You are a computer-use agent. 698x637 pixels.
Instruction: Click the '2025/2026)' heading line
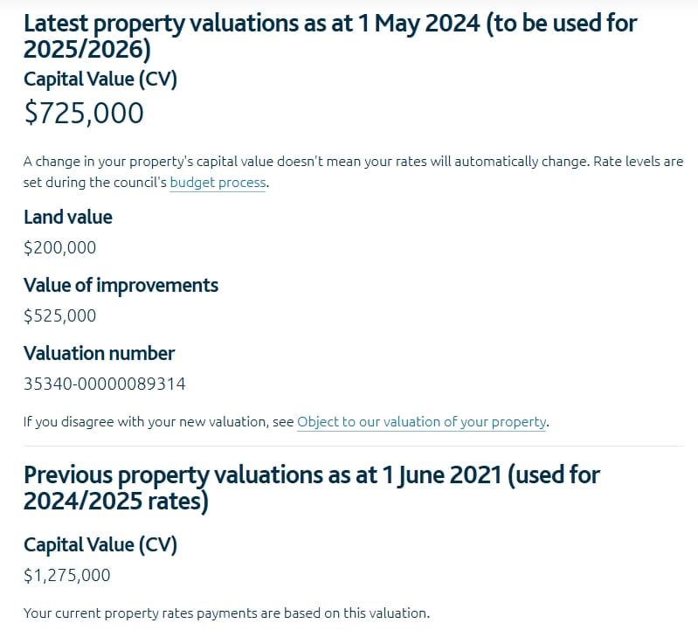pos(87,49)
